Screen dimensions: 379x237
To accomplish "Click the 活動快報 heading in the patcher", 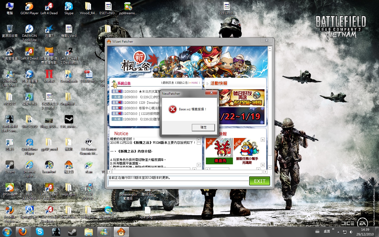I will [x=219, y=83].
